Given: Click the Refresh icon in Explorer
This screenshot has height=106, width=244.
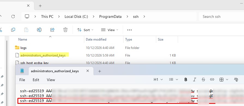Looking at the screenshot, I should (x=13, y=16).
